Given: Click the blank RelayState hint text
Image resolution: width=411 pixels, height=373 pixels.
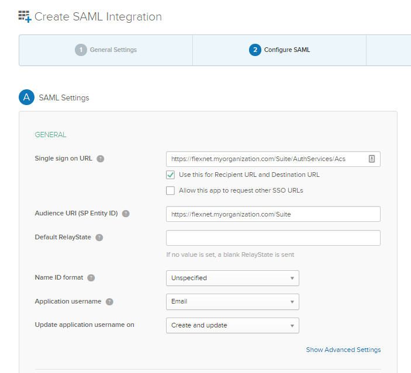Looking at the screenshot, I should pyautogui.click(x=230, y=255).
